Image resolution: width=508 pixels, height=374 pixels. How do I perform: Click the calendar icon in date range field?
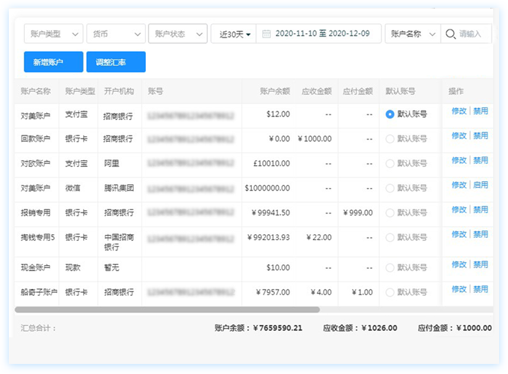267,34
